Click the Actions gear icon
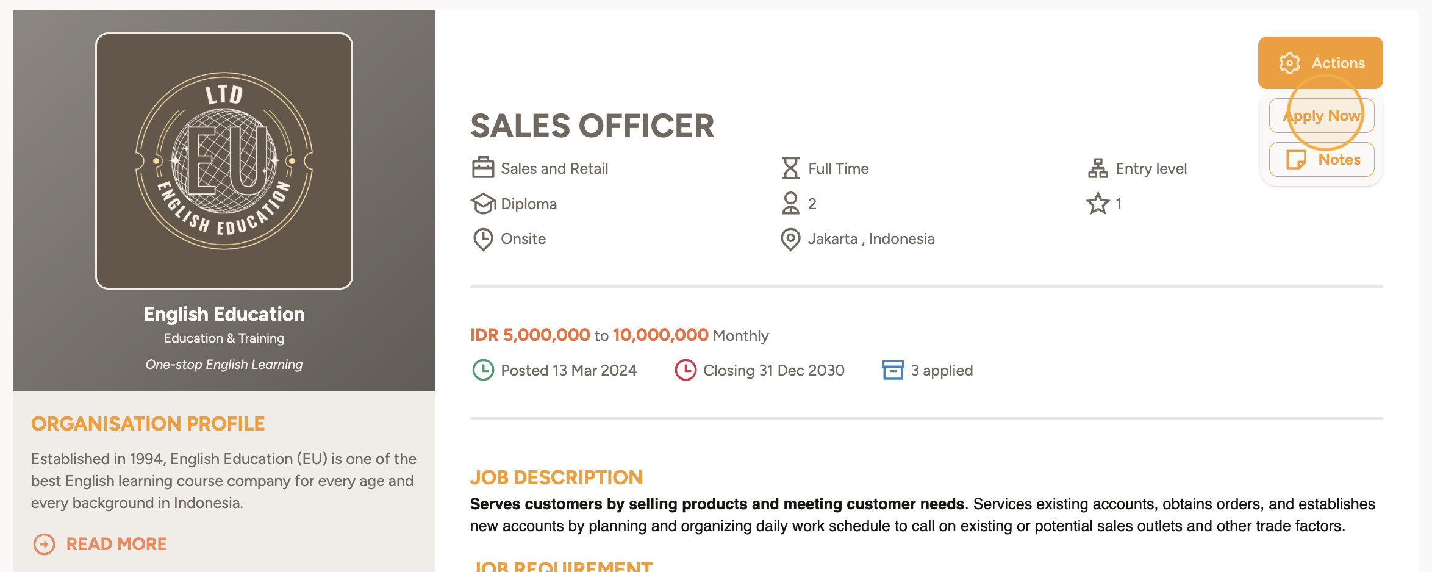The width and height of the screenshot is (1432, 572). tap(1289, 63)
